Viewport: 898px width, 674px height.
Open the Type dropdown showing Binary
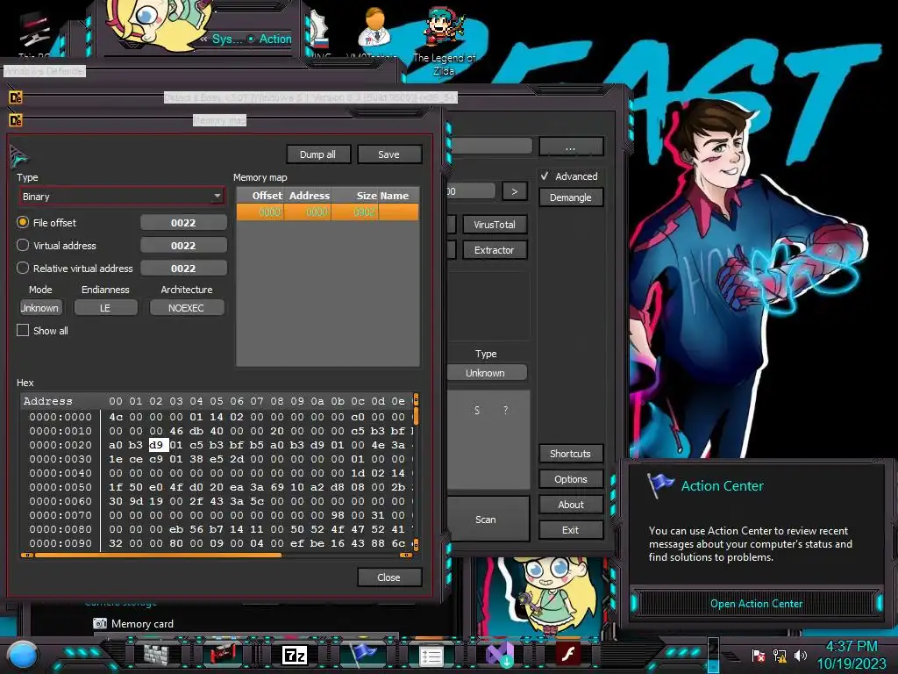(121, 197)
